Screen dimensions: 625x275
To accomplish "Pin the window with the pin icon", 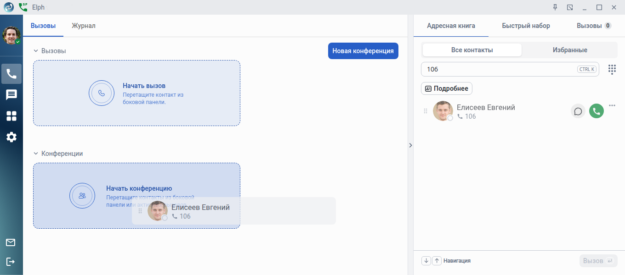I will tap(555, 7).
